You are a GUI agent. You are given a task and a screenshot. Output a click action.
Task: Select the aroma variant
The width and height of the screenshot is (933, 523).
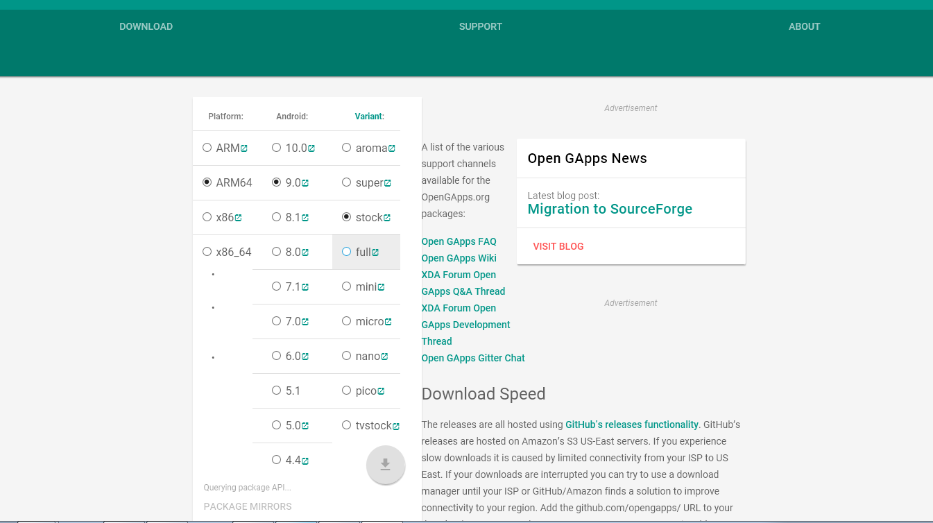[x=346, y=148]
